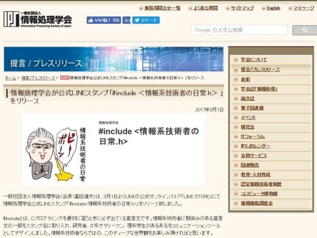Image resolution: width=317 pixels, height=238 pixels.
Task: Switch to the English site link
Action: click(x=273, y=8)
